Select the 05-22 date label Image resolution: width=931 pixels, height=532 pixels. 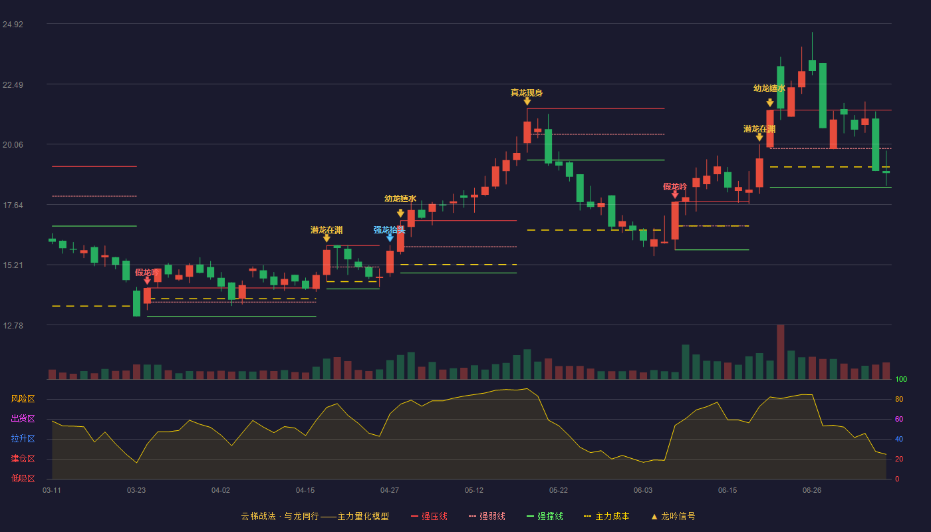click(x=559, y=490)
